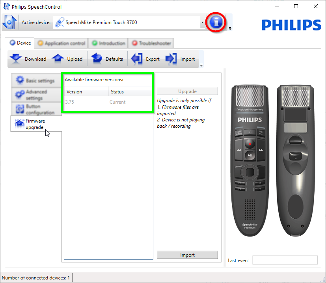326x283 pixels.
Task: Click the Basic settings gear icon
Action: coord(20,80)
